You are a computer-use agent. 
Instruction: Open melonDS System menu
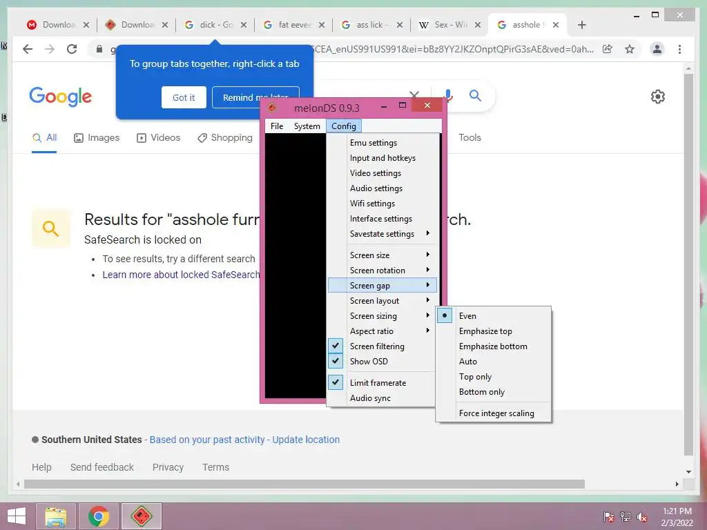(x=307, y=126)
